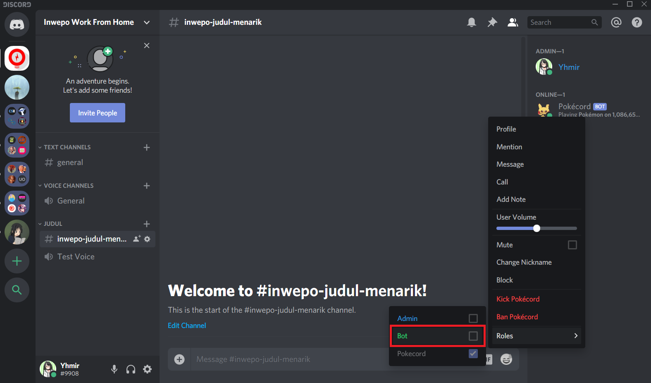The height and width of the screenshot is (383, 651).
Task: Attach a file with plus icon
Action: (179, 359)
